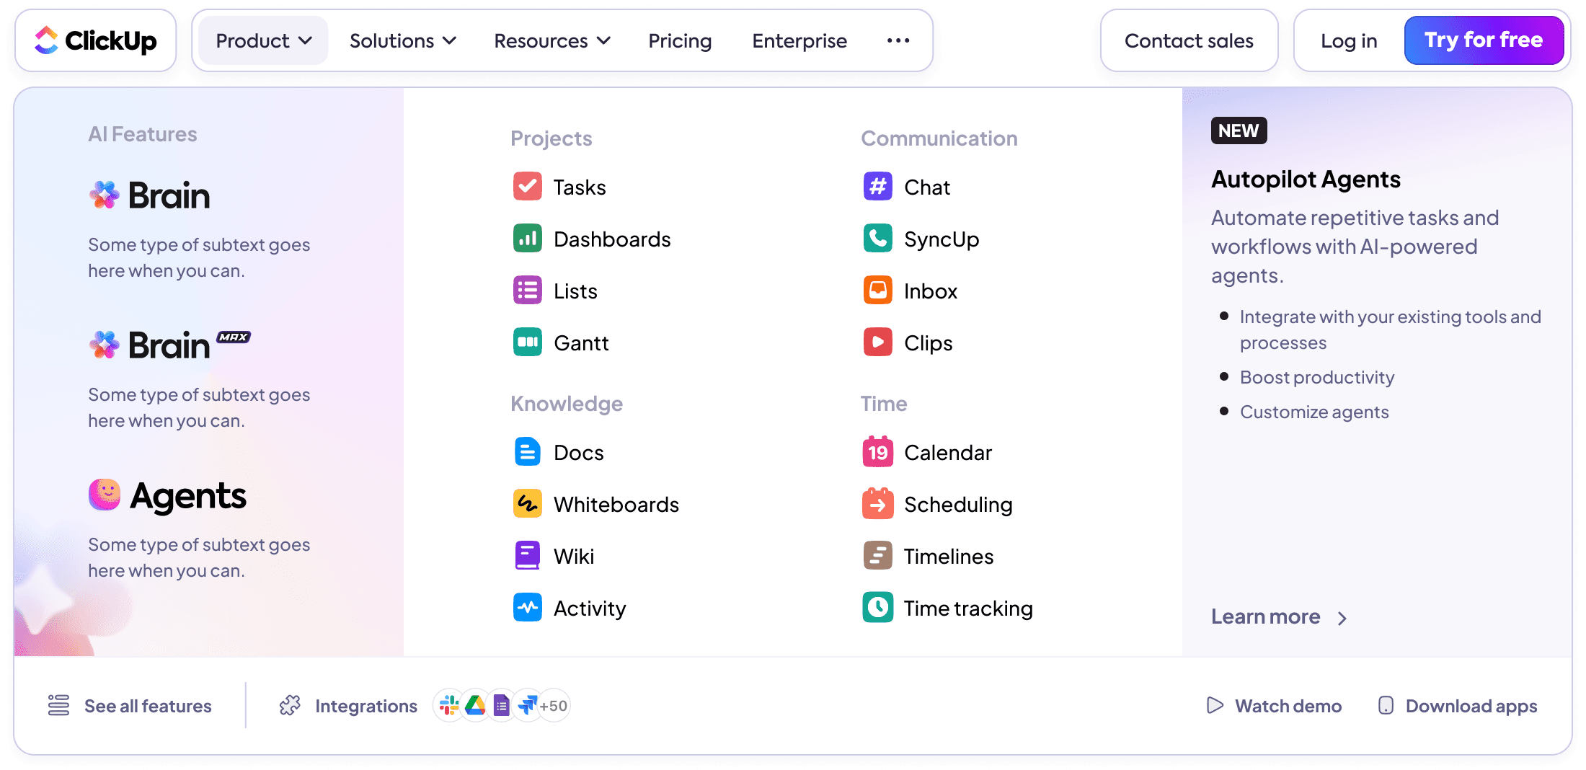Screen dimensions: 1586x770
Task: Click the Log in button
Action: pos(1349,40)
